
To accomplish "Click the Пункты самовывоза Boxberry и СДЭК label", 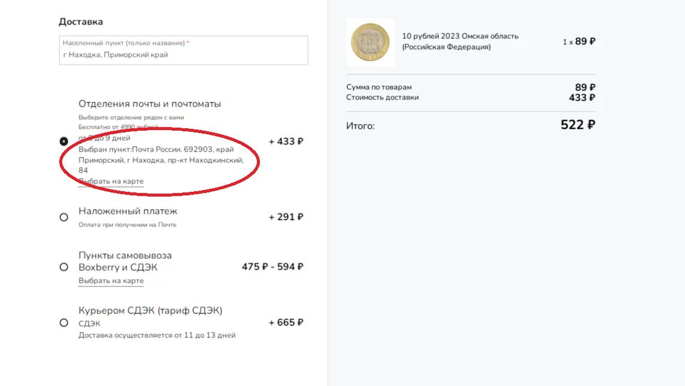I will [125, 261].
